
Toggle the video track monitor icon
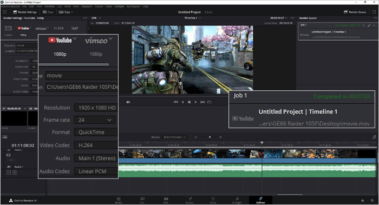tap(9, 155)
